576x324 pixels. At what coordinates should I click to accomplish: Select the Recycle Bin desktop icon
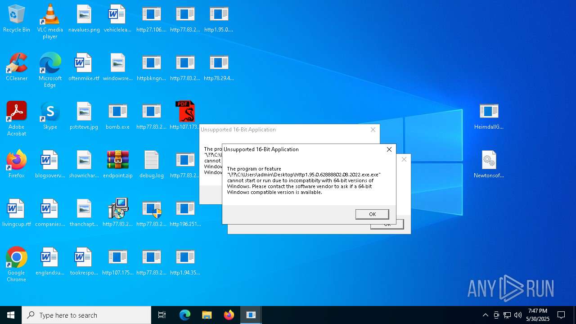coord(17,19)
